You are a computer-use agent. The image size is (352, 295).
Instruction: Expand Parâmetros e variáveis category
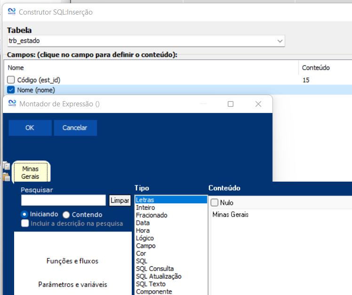(x=72, y=284)
